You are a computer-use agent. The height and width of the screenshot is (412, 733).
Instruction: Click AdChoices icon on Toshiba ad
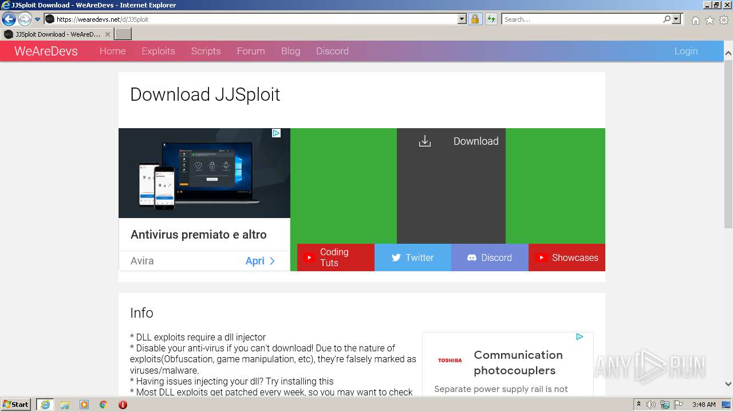click(580, 337)
